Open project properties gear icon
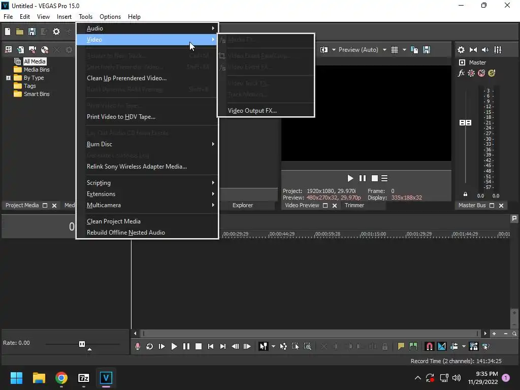Viewport: 520px width, 390px height. click(x=56, y=31)
